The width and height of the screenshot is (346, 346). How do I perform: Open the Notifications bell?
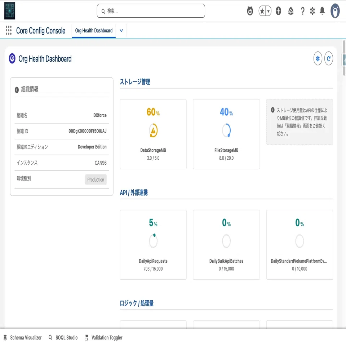tap(322, 11)
